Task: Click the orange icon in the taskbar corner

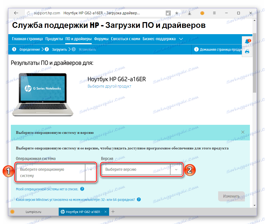Action: pyautogui.click(x=12, y=212)
